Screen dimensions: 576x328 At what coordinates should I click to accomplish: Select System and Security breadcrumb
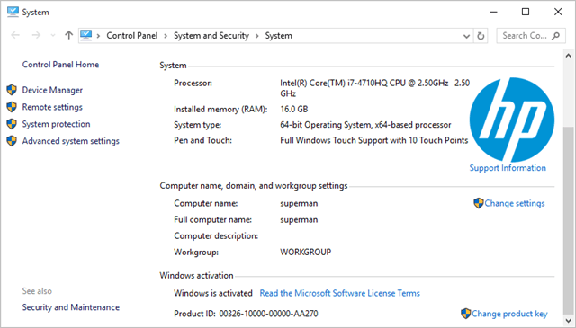[x=211, y=36]
